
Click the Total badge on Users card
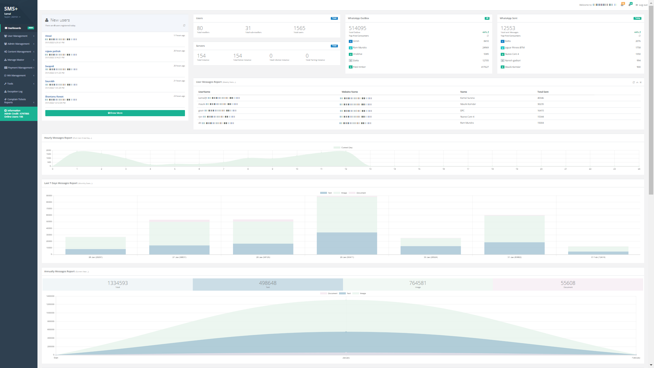click(334, 18)
